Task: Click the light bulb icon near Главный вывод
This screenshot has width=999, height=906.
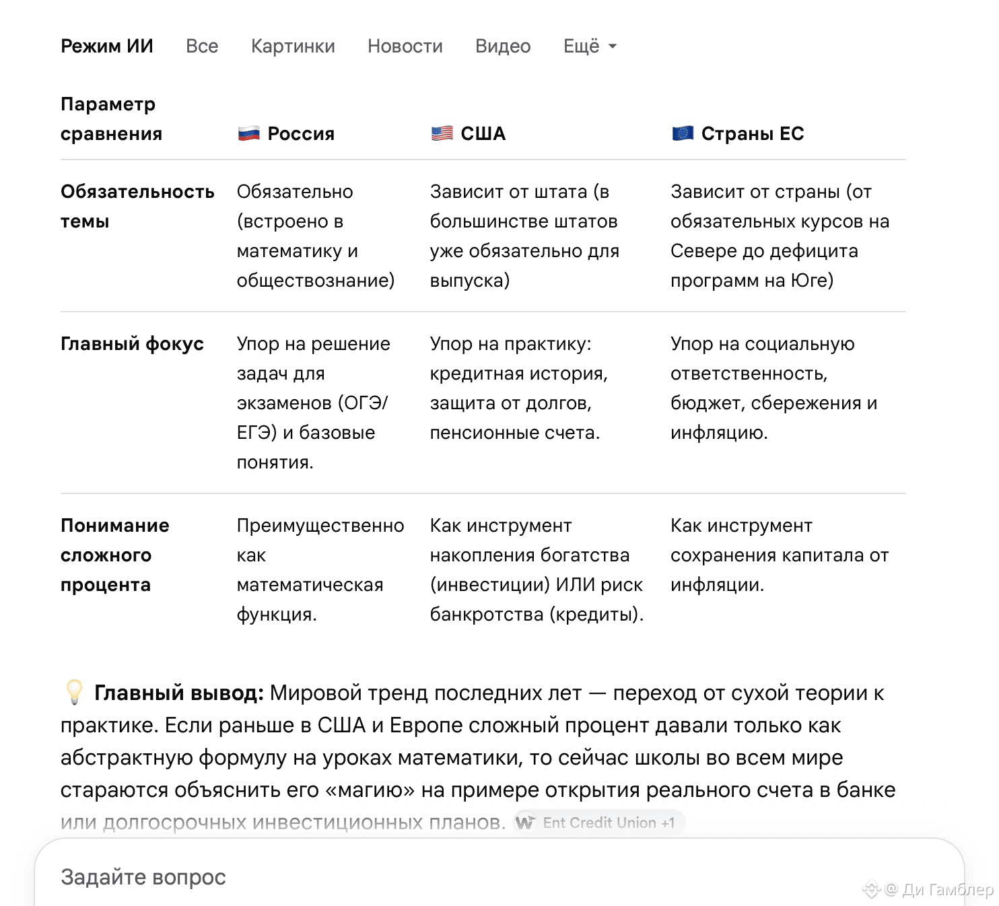Action: click(73, 692)
